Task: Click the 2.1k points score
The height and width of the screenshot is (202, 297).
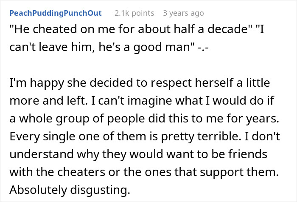Action: 134,13
